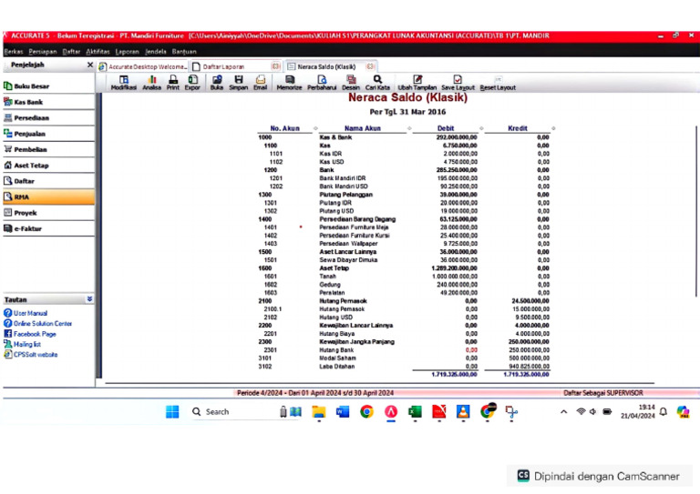The height and width of the screenshot is (494, 700).
Task: Open the Daftar module in sidebar
Action: click(x=48, y=181)
